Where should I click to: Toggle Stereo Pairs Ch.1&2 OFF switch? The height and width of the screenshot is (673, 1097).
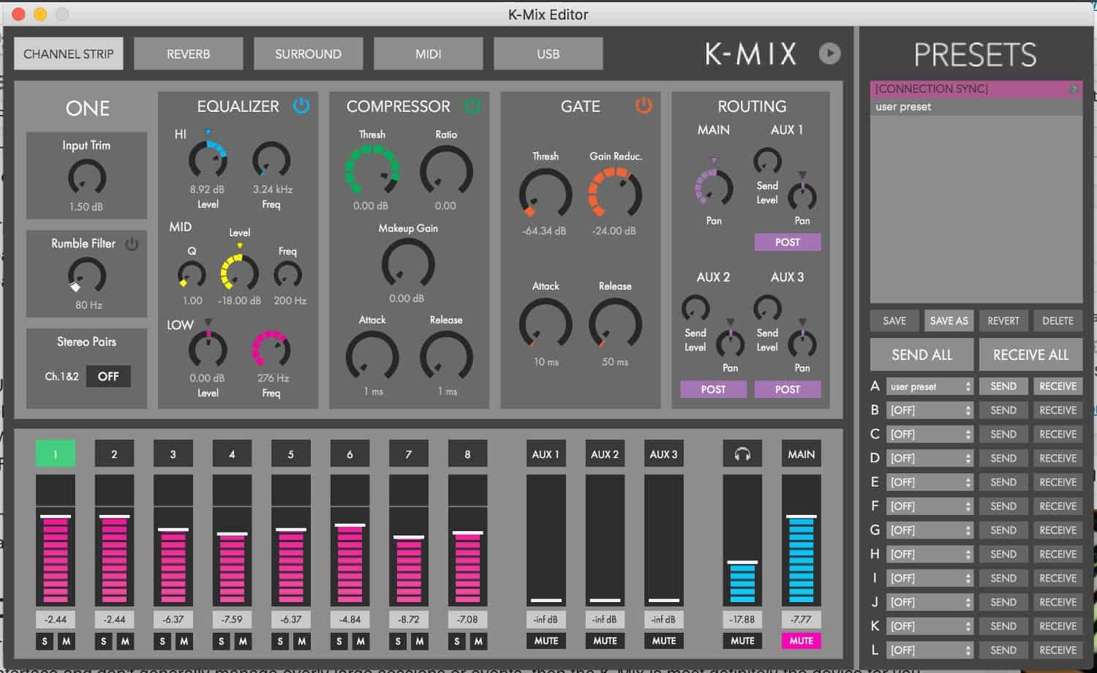pos(108,376)
